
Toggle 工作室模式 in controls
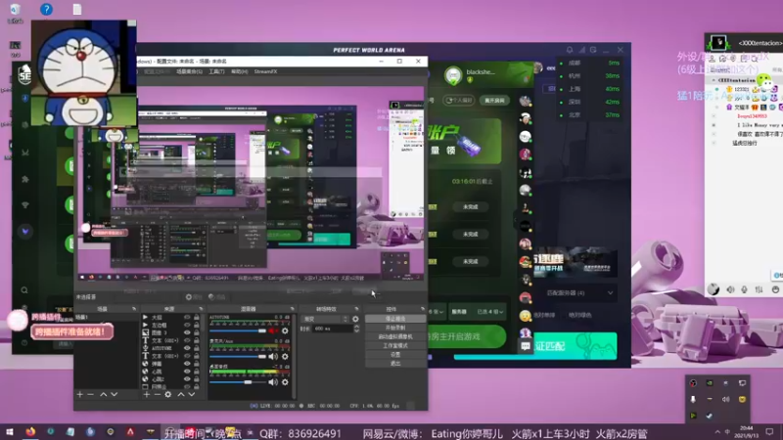point(395,346)
